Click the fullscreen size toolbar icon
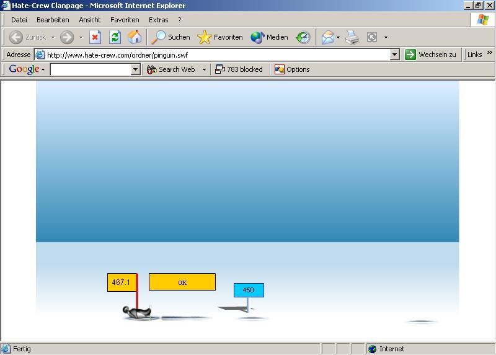Screen dimensions: 496x355 pyautogui.click(x=371, y=37)
